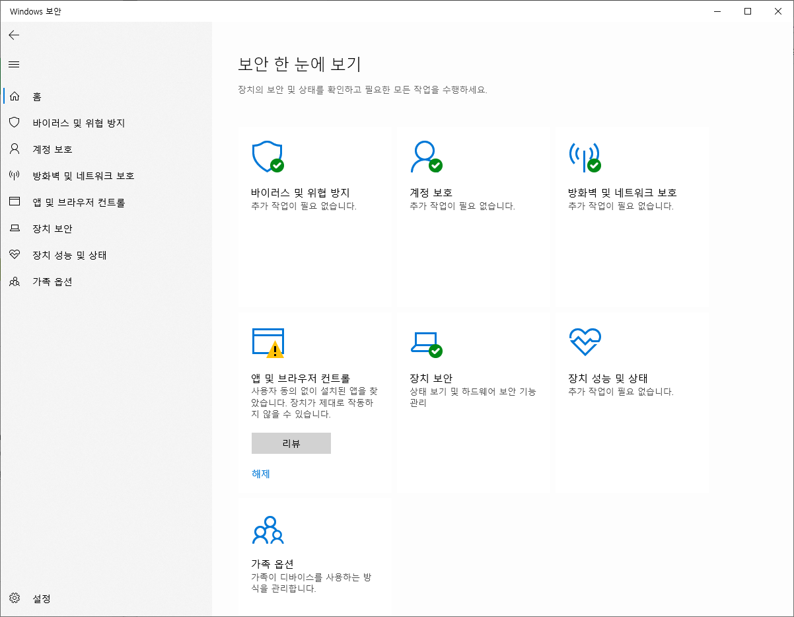Open the large shield icon on the virus protection card

[x=268, y=157]
